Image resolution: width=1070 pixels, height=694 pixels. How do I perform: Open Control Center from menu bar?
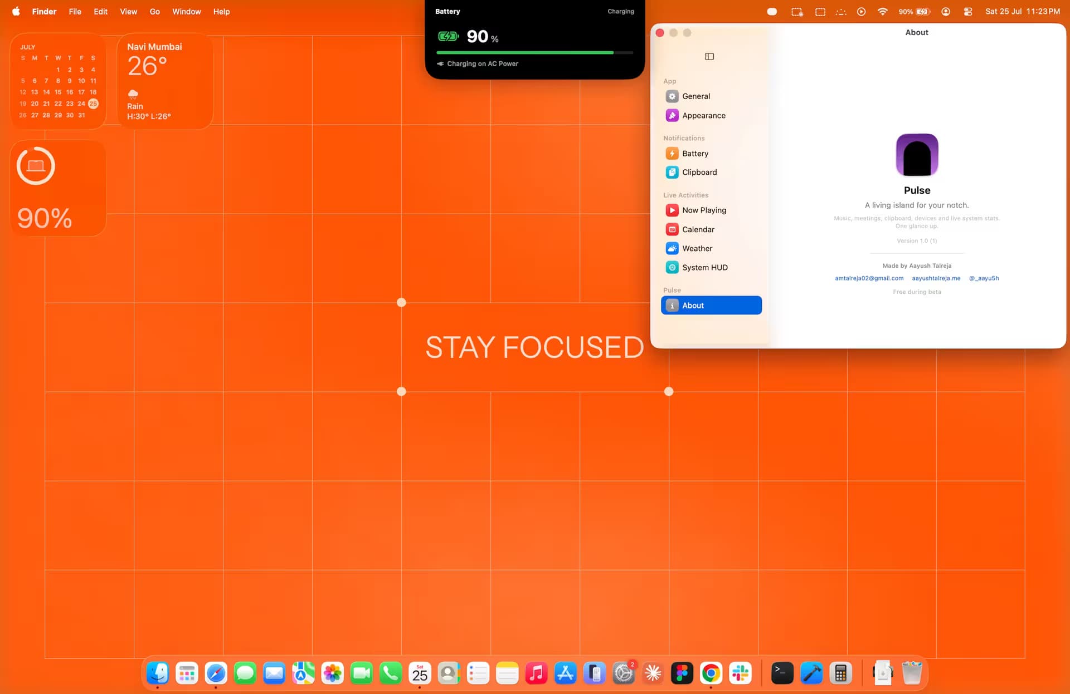(968, 11)
